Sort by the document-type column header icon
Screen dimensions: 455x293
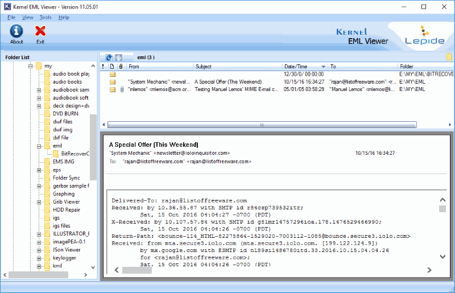[x=112, y=67]
